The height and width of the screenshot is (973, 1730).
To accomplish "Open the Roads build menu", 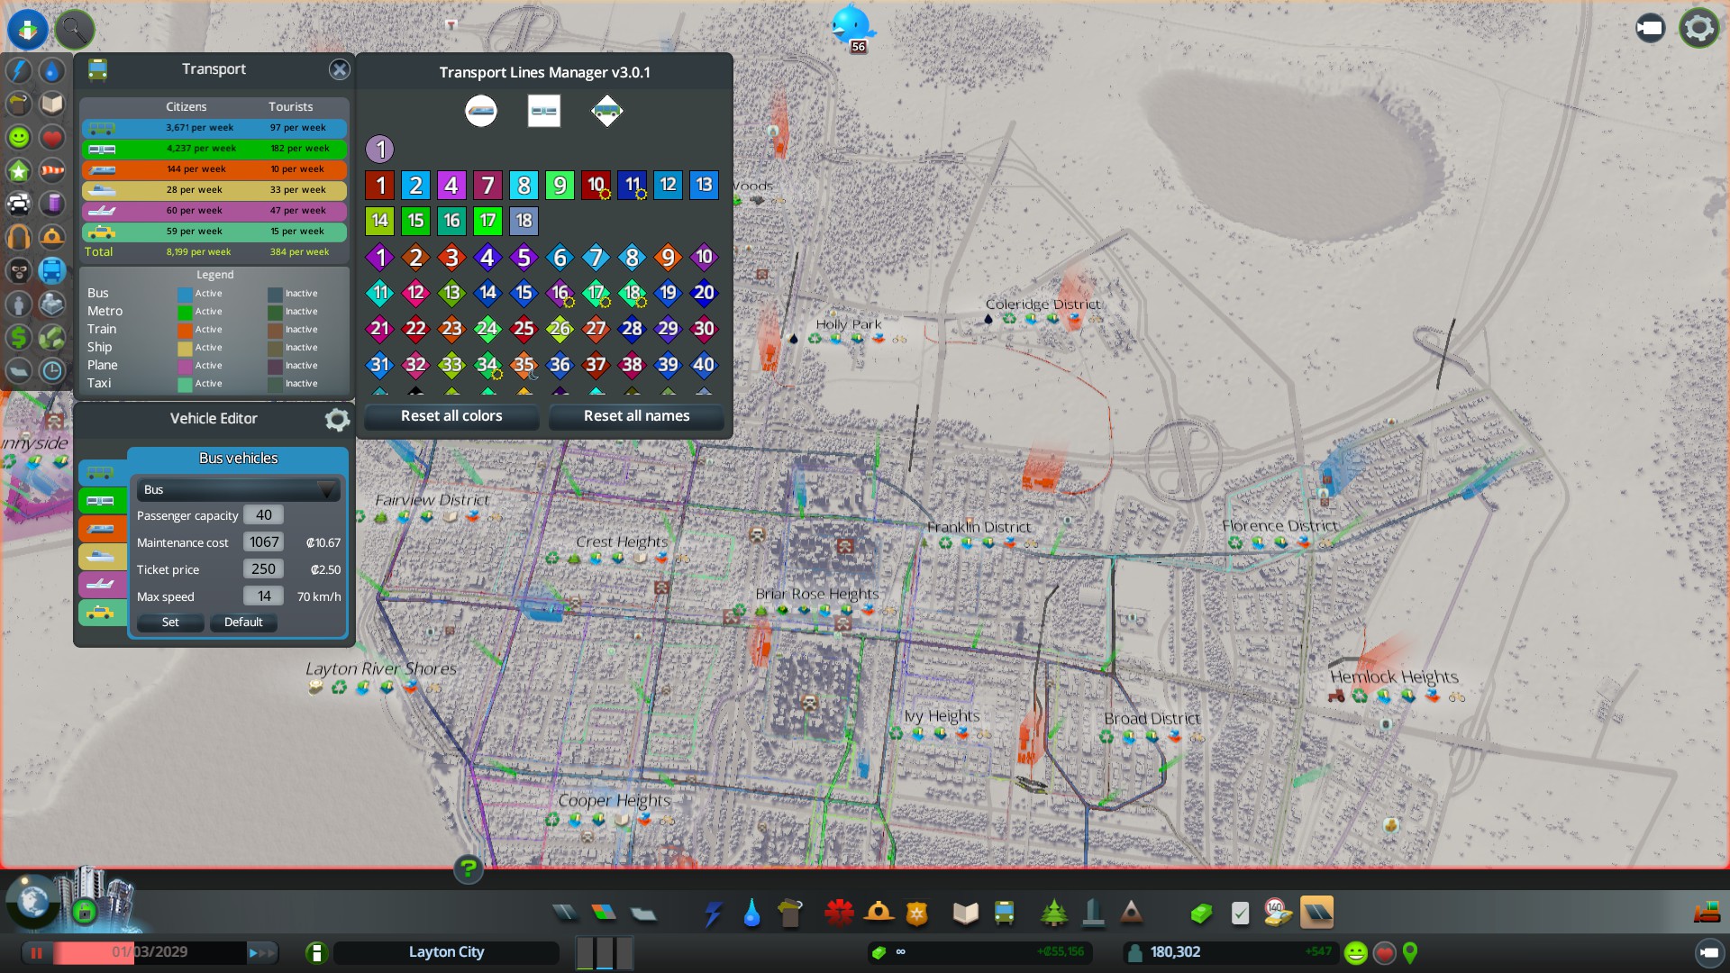I will point(565,914).
